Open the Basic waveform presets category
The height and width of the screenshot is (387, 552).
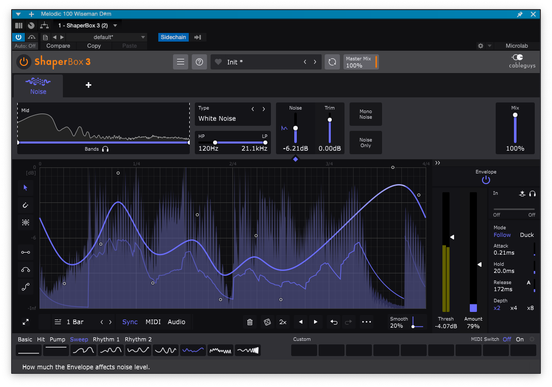(x=25, y=339)
